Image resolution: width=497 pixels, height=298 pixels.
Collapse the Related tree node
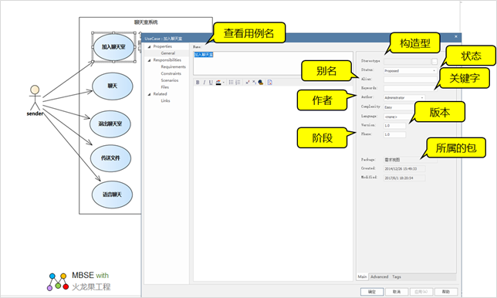149,94
